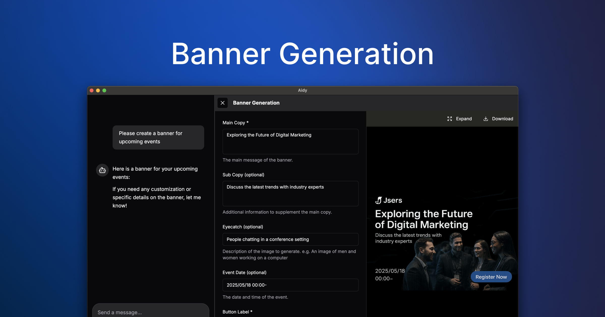This screenshot has width=605, height=317.
Task: Edit the Eyecatch description field
Action: (290, 239)
